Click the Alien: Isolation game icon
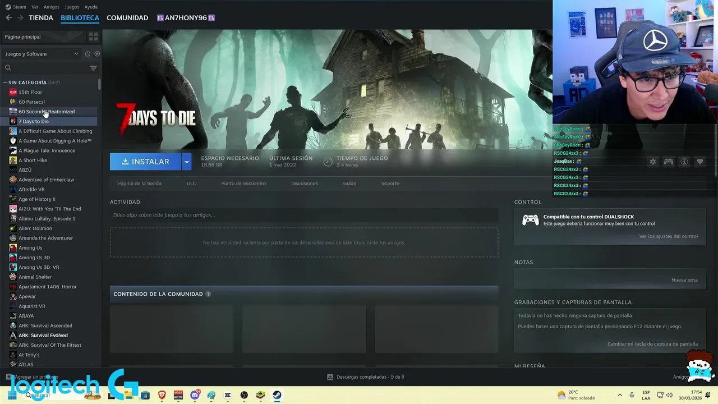Screen dimensions: 718x404 pos(13,228)
